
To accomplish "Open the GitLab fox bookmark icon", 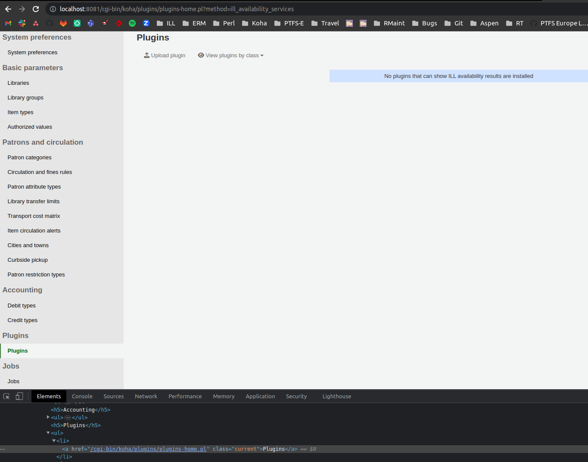I will click(x=63, y=23).
